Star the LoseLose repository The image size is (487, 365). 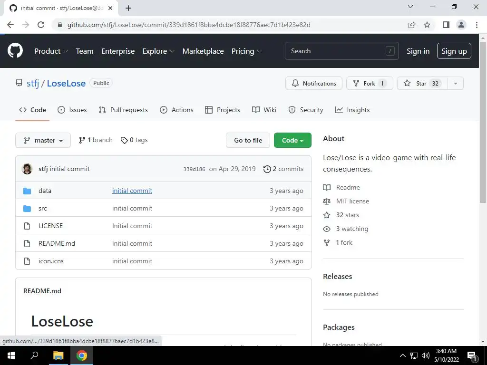[x=422, y=83]
